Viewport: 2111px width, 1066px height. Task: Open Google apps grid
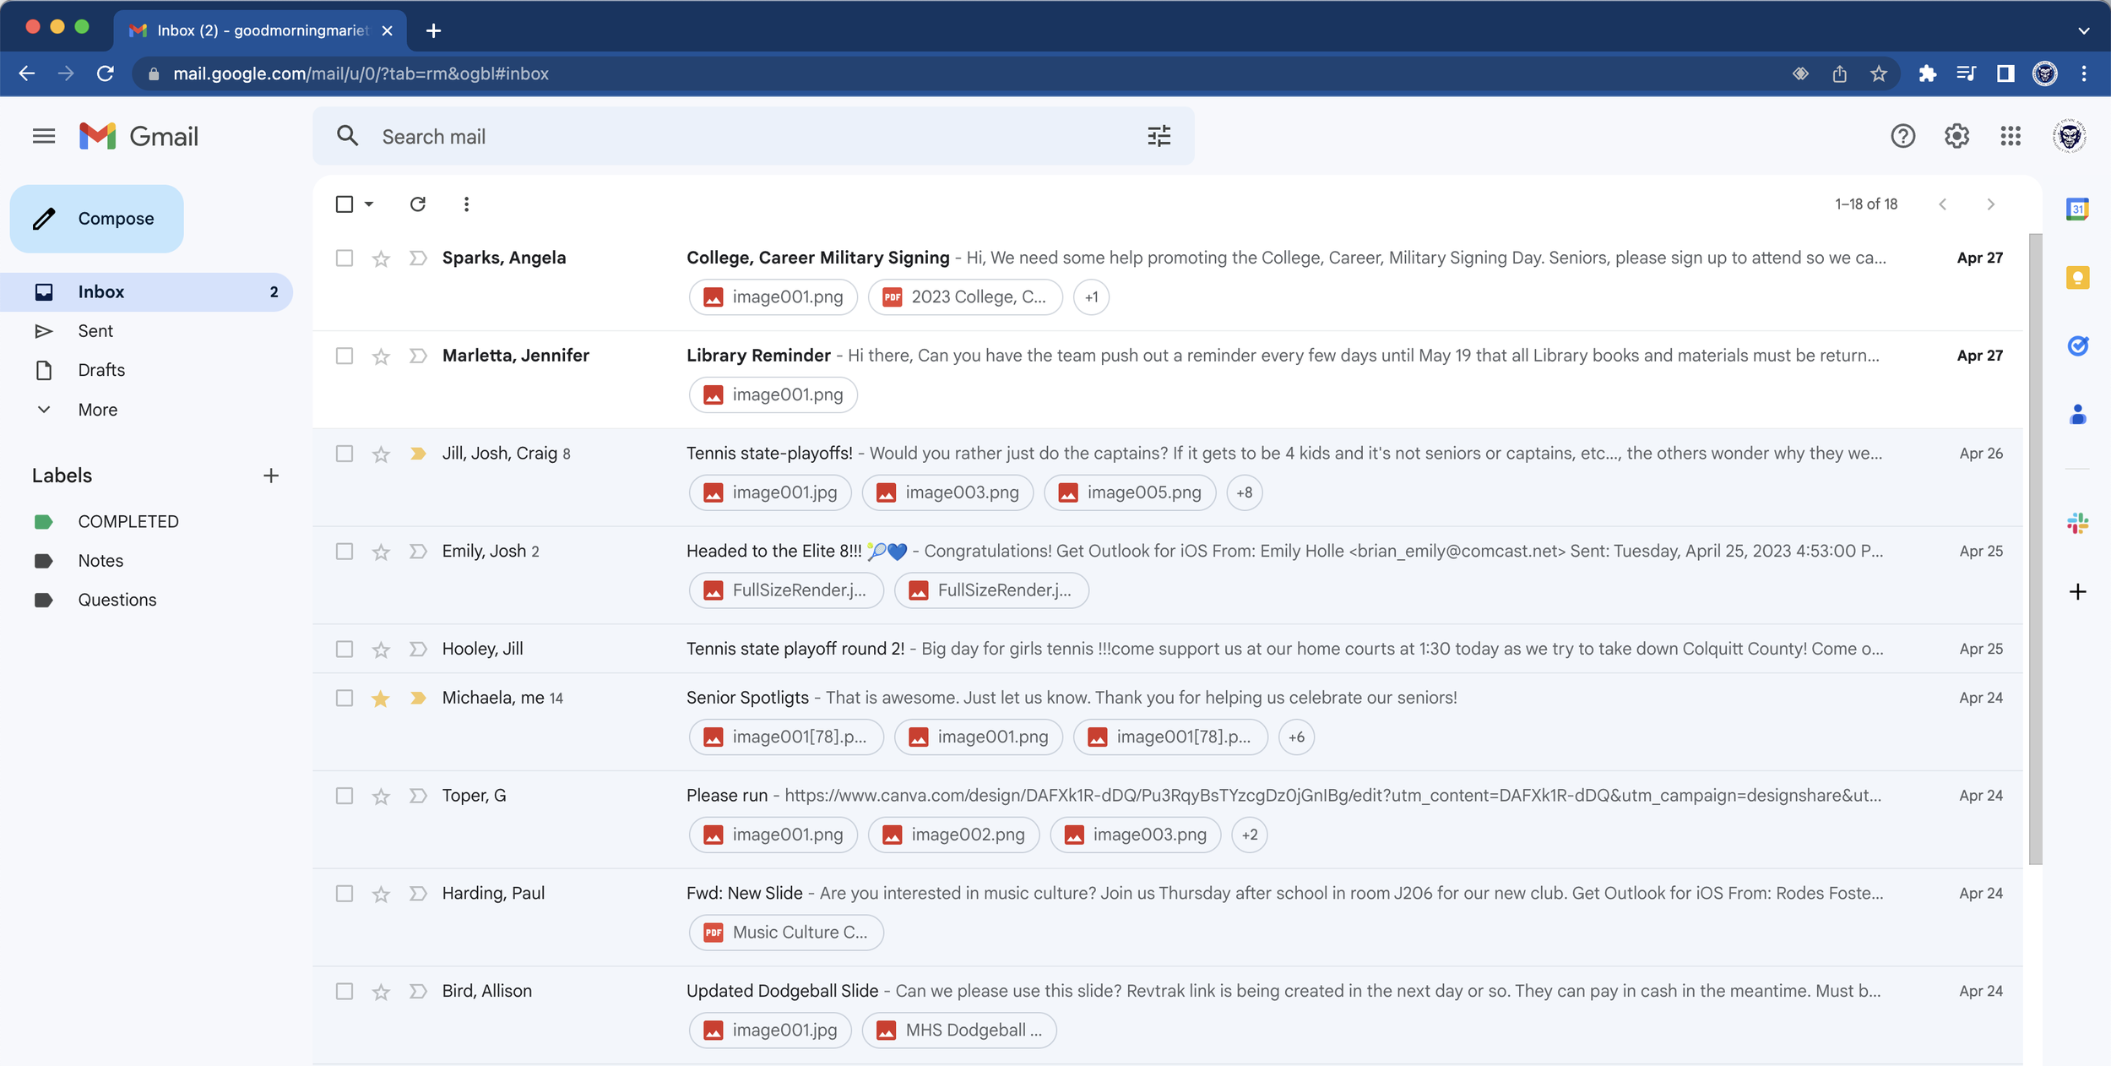[x=2011, y=136]
